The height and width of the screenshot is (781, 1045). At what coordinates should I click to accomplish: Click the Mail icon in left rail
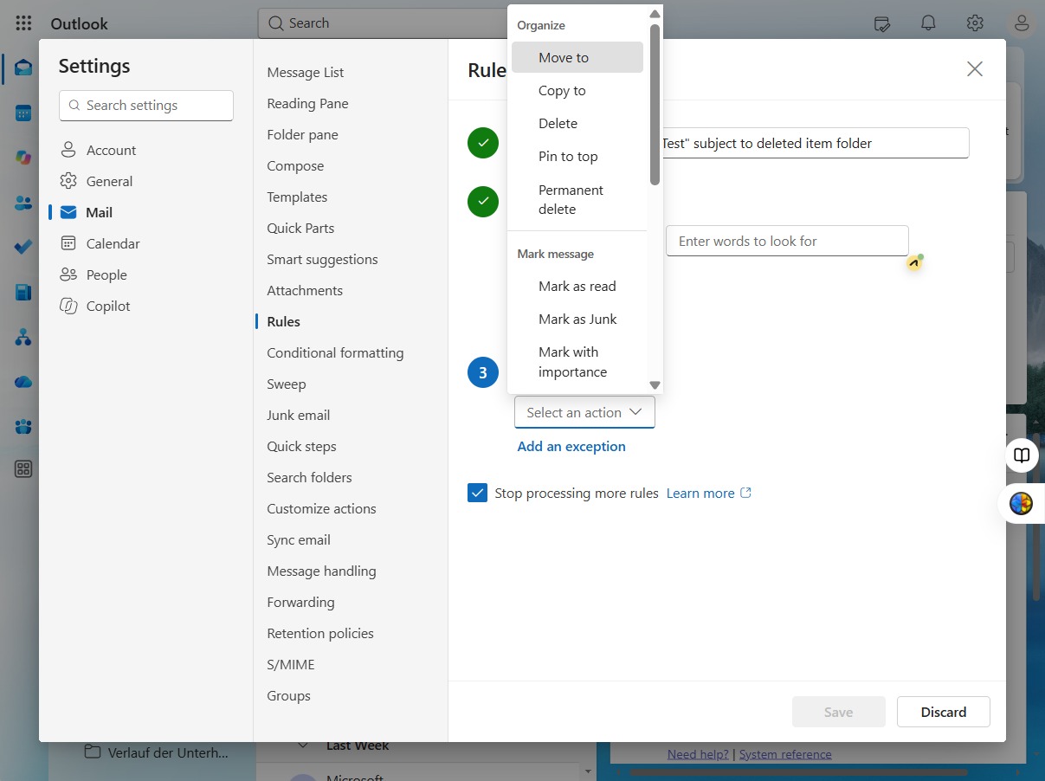[x=23, y=68]
